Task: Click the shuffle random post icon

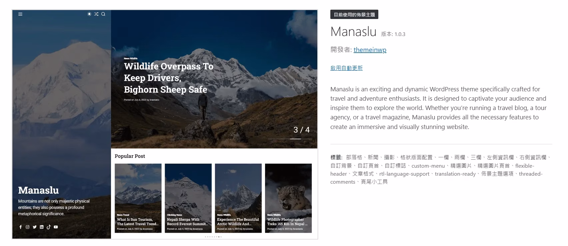Action: coord(96,14)
